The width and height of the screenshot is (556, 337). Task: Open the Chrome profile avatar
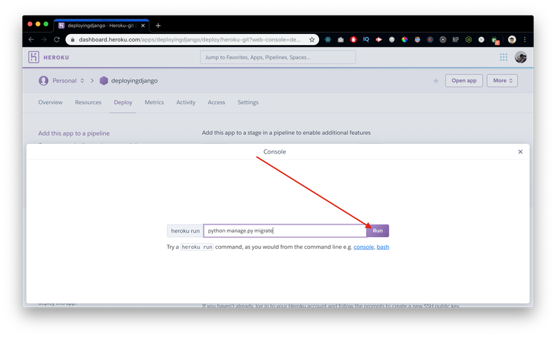click(x=512, y=40)
